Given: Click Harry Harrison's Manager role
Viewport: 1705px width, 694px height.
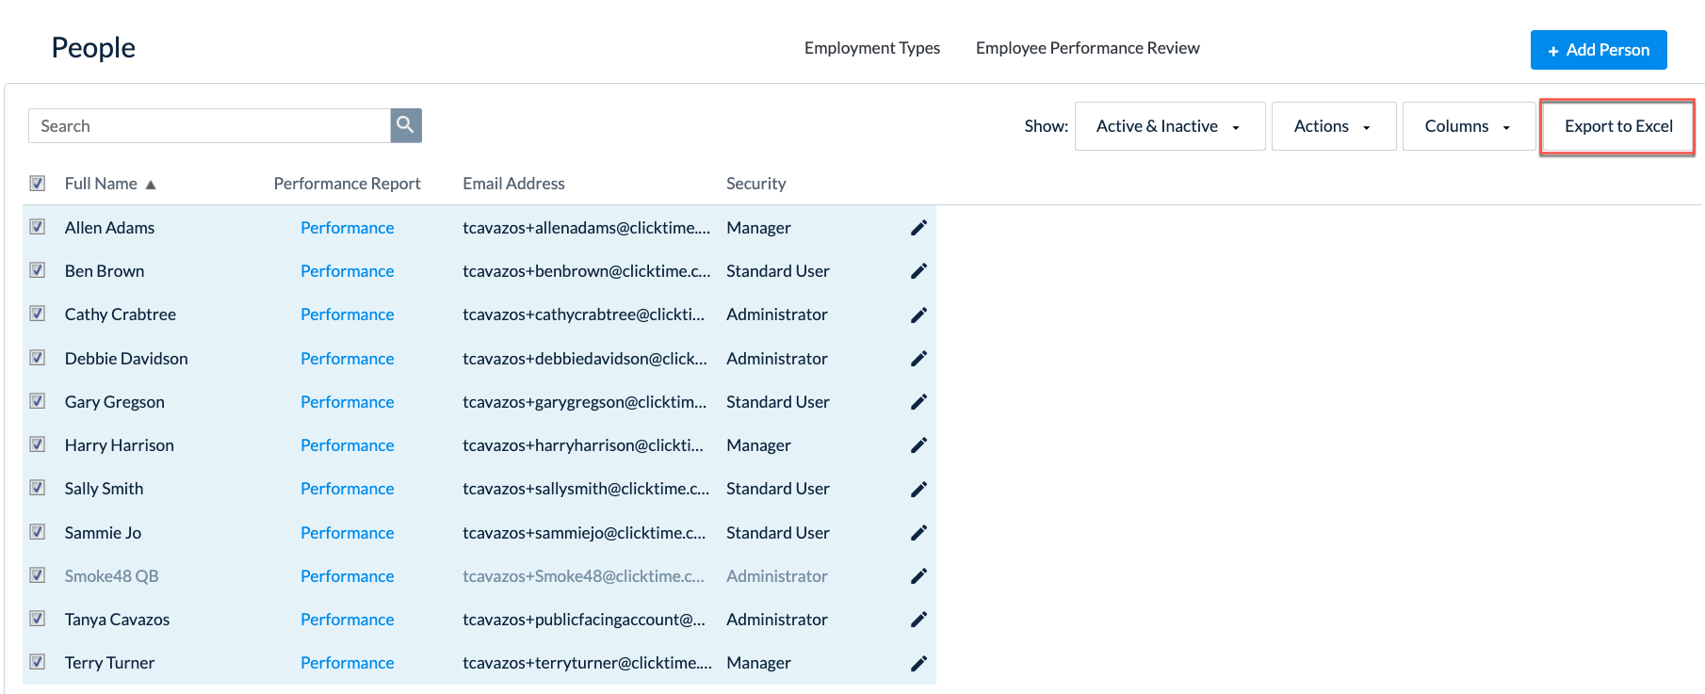Looking at the screenshot, I should pyautogui.click(x=758, y=445).
